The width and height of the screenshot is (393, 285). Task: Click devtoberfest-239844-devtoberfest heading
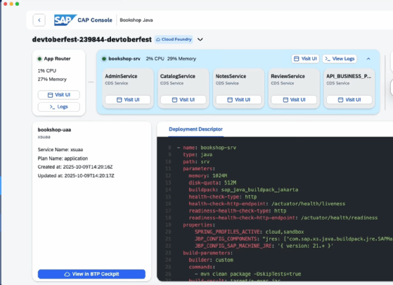pos(92,39)
